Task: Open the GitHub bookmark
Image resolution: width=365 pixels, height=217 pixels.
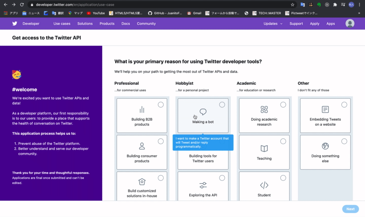Action: [x=165, y=13]
